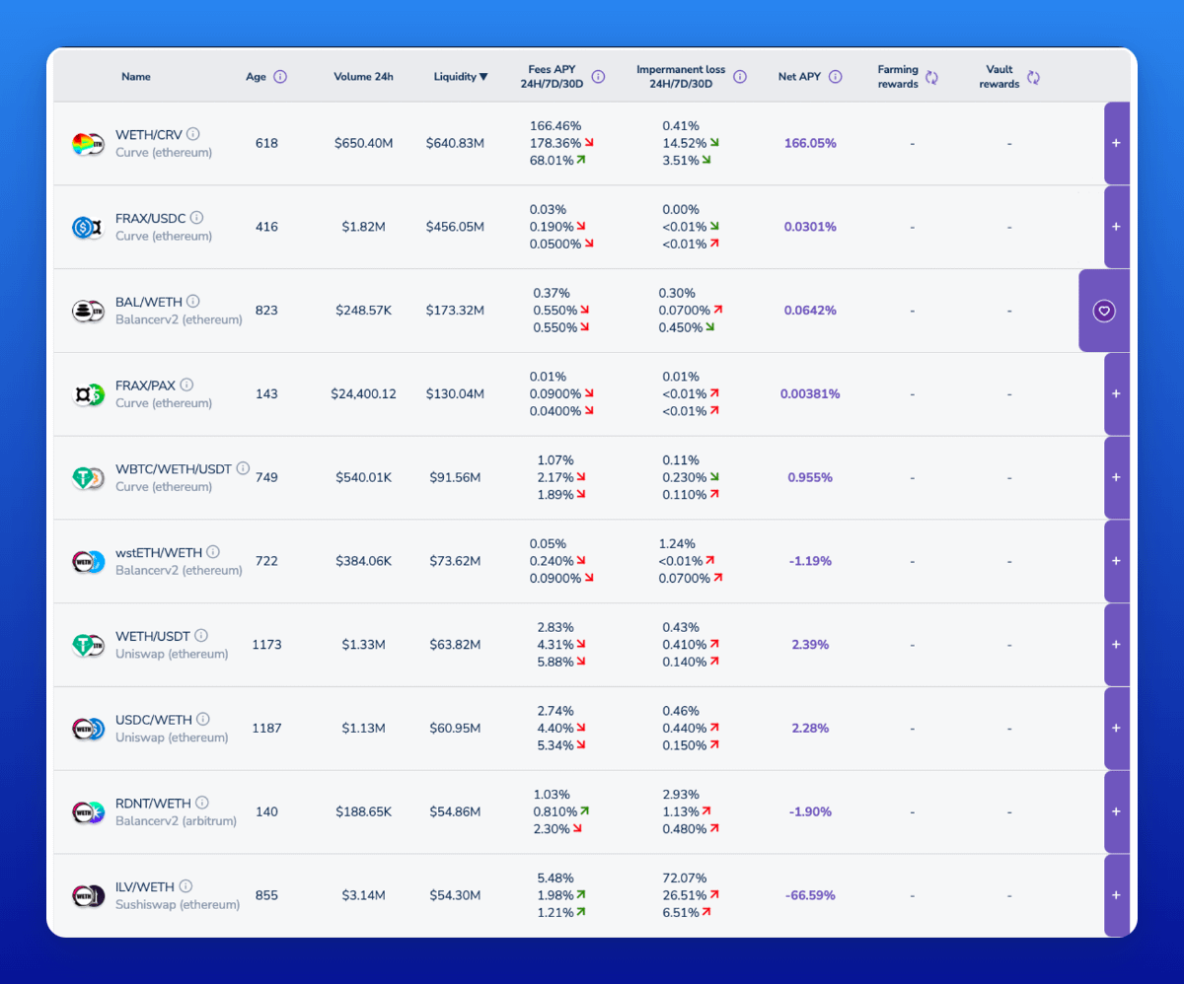Click the info icon next to Age header

coord(280,77)
